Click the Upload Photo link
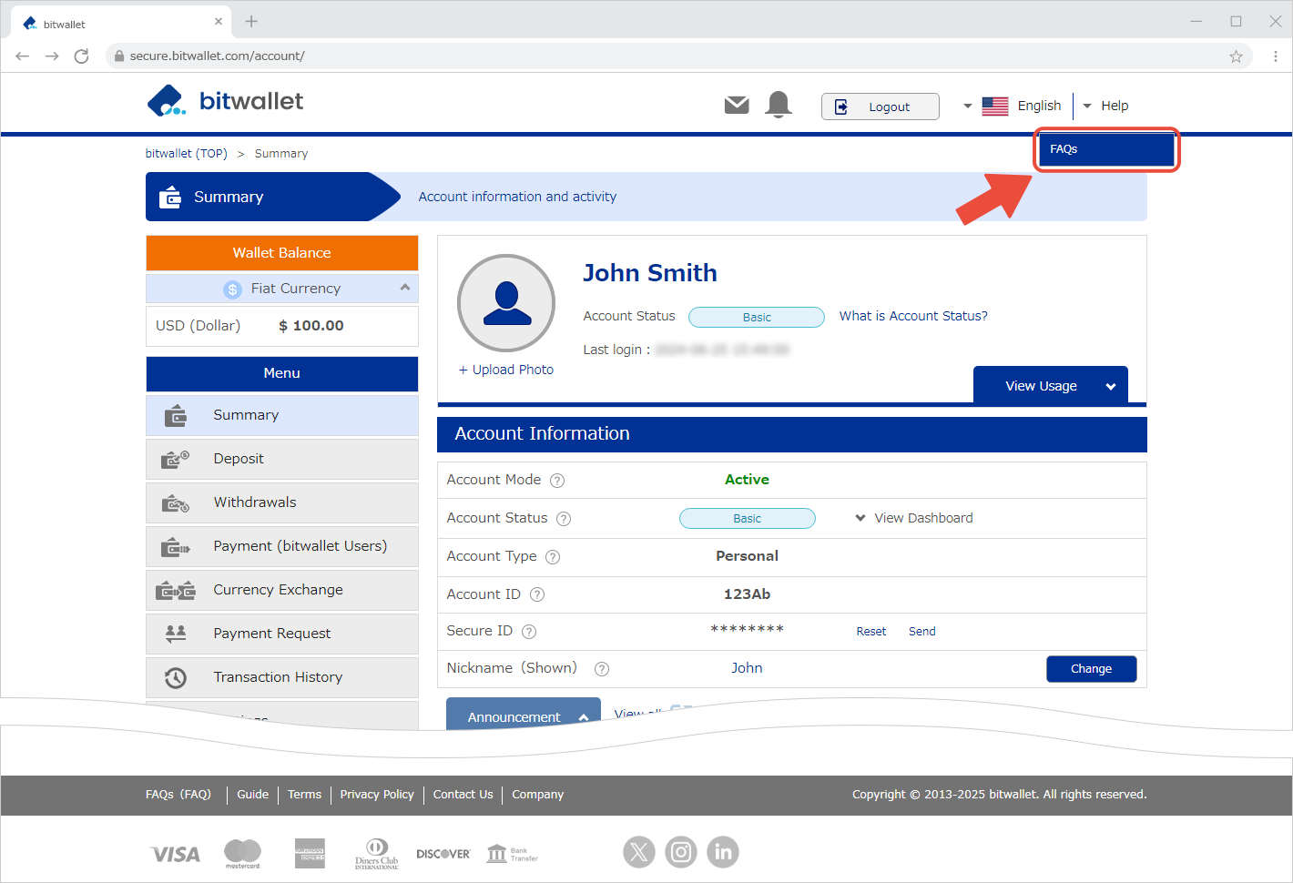The width and height of the screenshot is (1293, 883). click(x=506, y=370)
